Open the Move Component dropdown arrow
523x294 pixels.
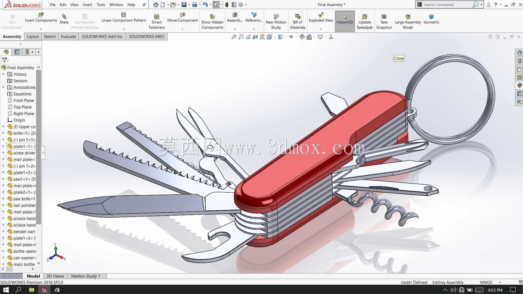(182, 29)
